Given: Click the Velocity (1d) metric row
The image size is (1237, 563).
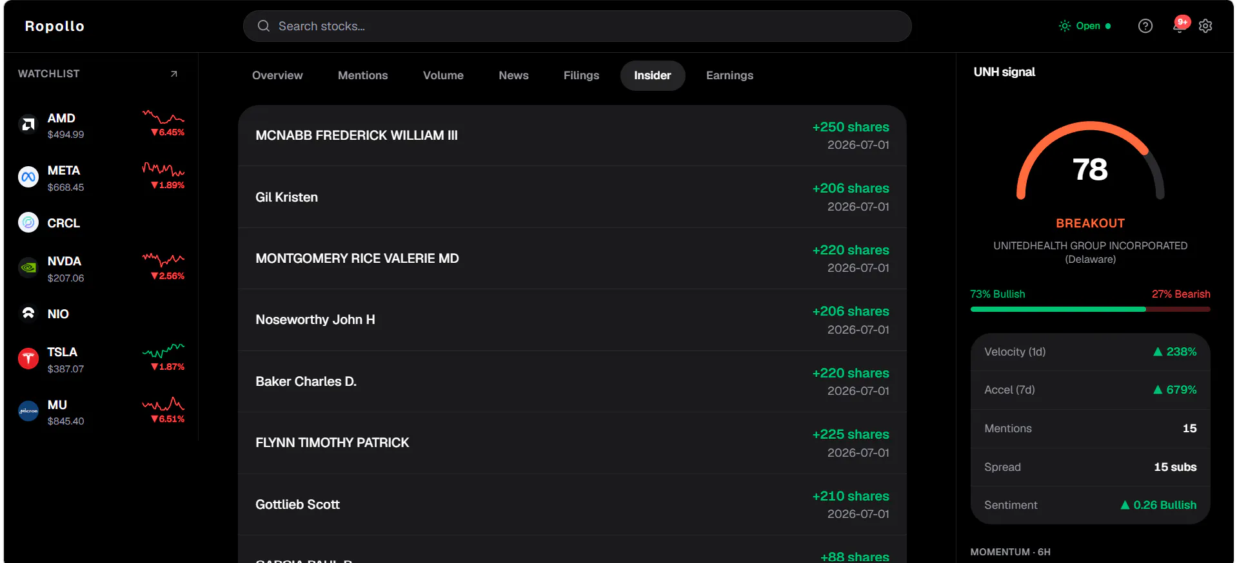Looking at the screenshot, I should coord(1090,352).
